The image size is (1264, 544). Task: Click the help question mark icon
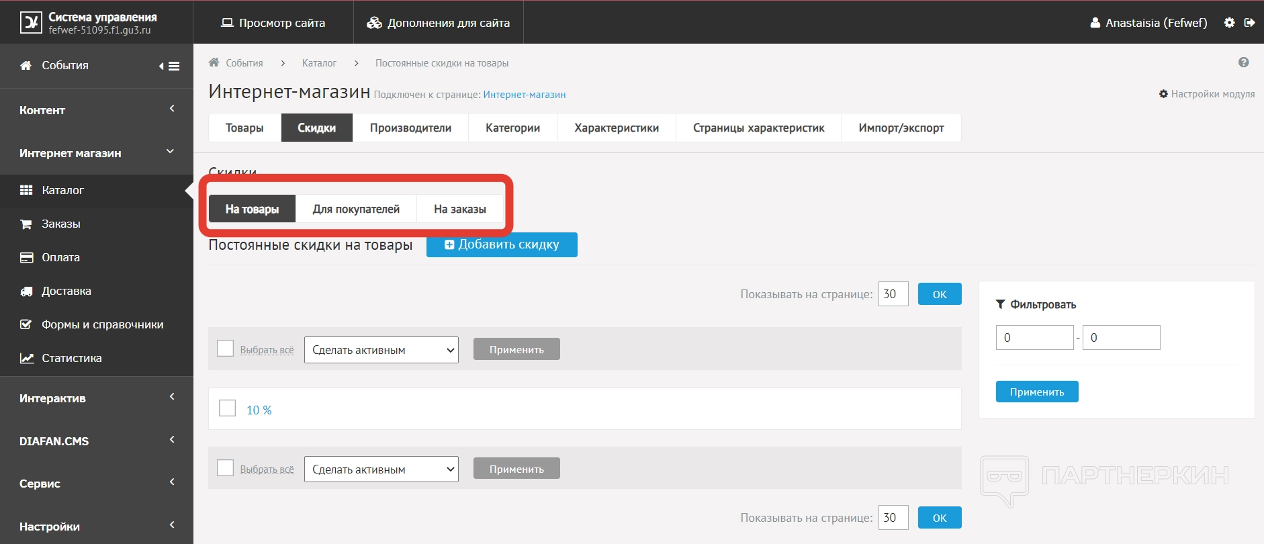[x=1243, y=62]
